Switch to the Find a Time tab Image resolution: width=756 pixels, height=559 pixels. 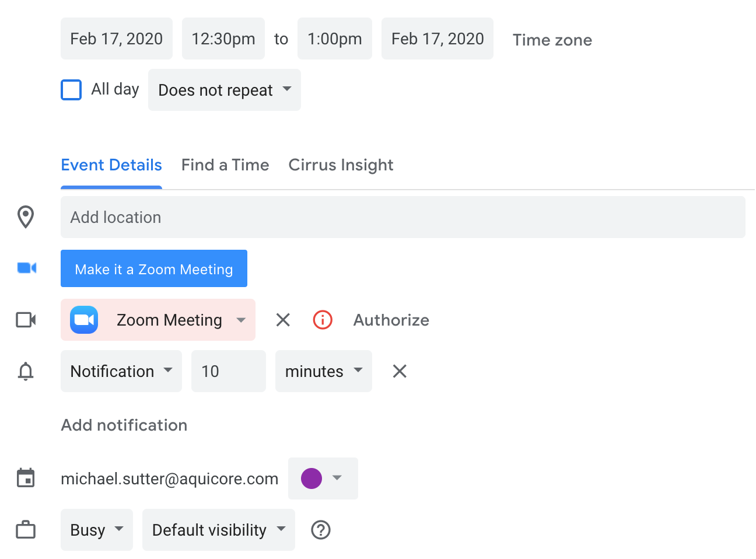pos(225,165)
